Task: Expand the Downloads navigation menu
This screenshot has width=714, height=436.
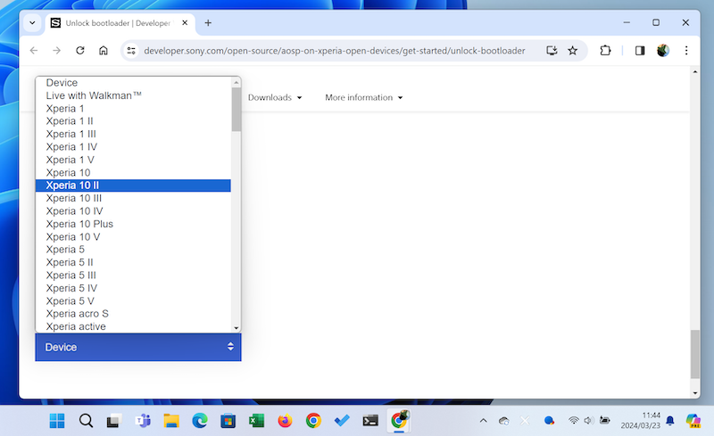Action: tap(275, 97)
